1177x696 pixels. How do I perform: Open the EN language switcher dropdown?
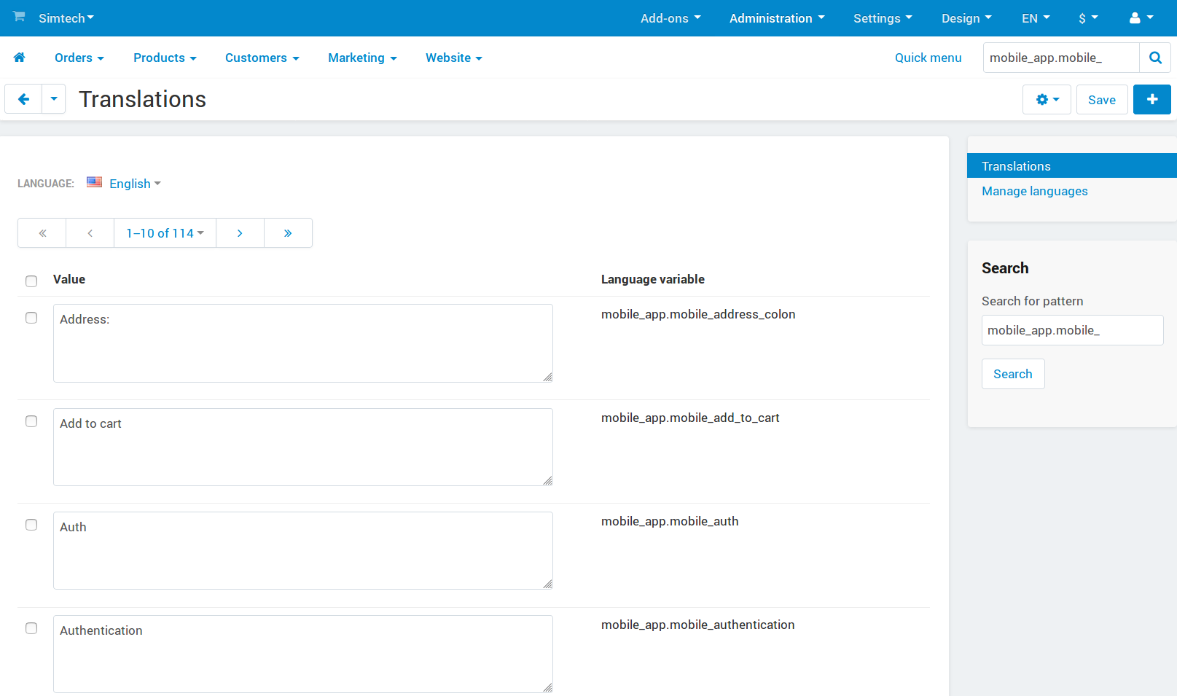[x=1036, y=18]
